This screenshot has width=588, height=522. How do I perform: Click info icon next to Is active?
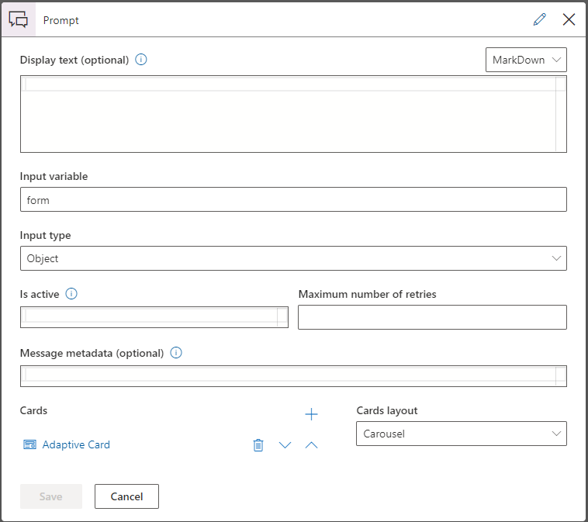point(72,294)
